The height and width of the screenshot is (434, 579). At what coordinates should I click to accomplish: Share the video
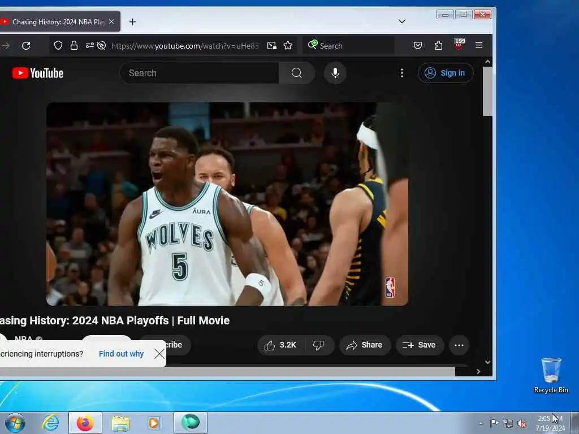pos(365,345)
